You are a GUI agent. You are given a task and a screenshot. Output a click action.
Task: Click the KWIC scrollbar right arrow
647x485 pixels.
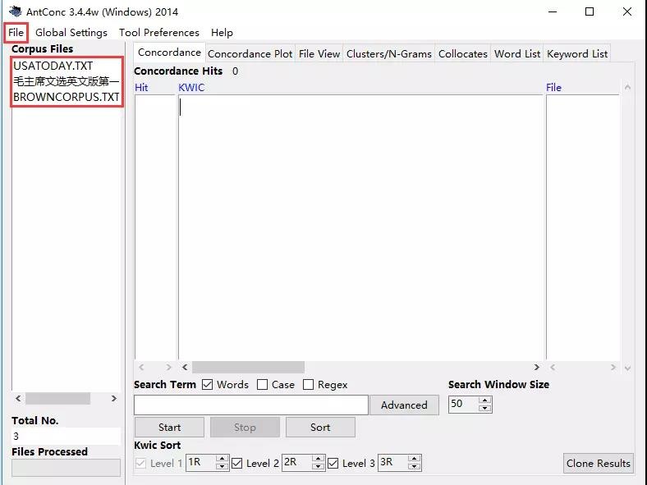point(536,367)
